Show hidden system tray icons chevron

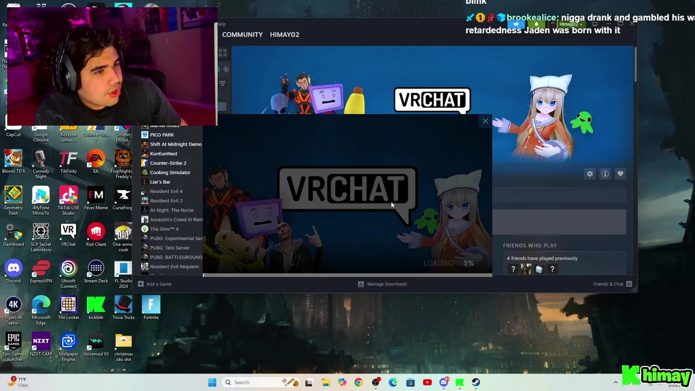[616, 382]
